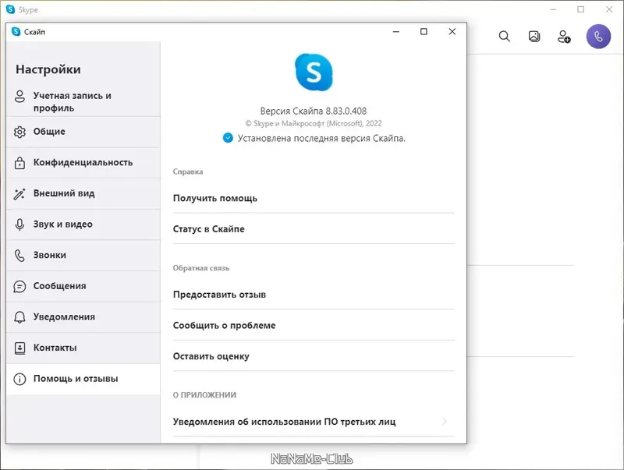Click Установлена последняя версия Скайпа text
The height and width of the screenshot is (470, 624).
point(321,139)
